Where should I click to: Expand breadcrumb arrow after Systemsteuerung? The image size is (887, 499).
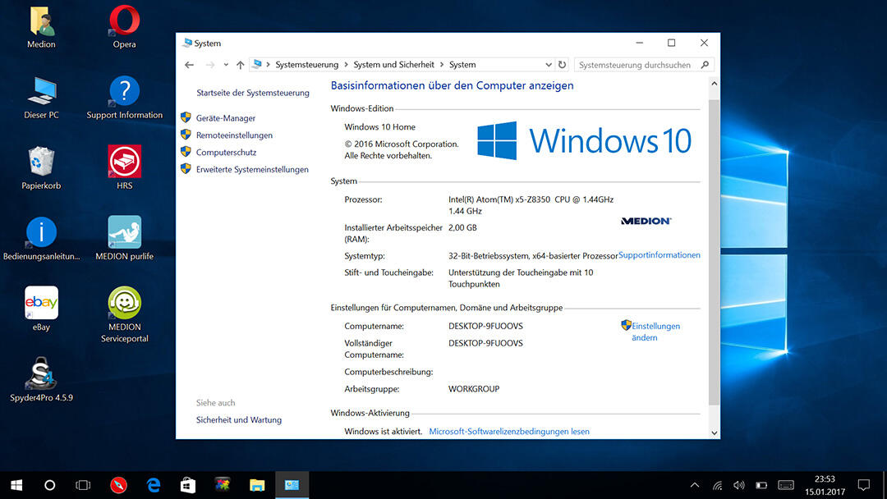pos(346,65)
